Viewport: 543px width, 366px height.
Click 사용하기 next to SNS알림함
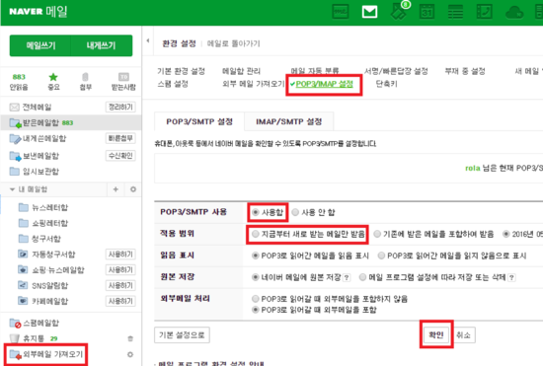(x=120, y=285)
